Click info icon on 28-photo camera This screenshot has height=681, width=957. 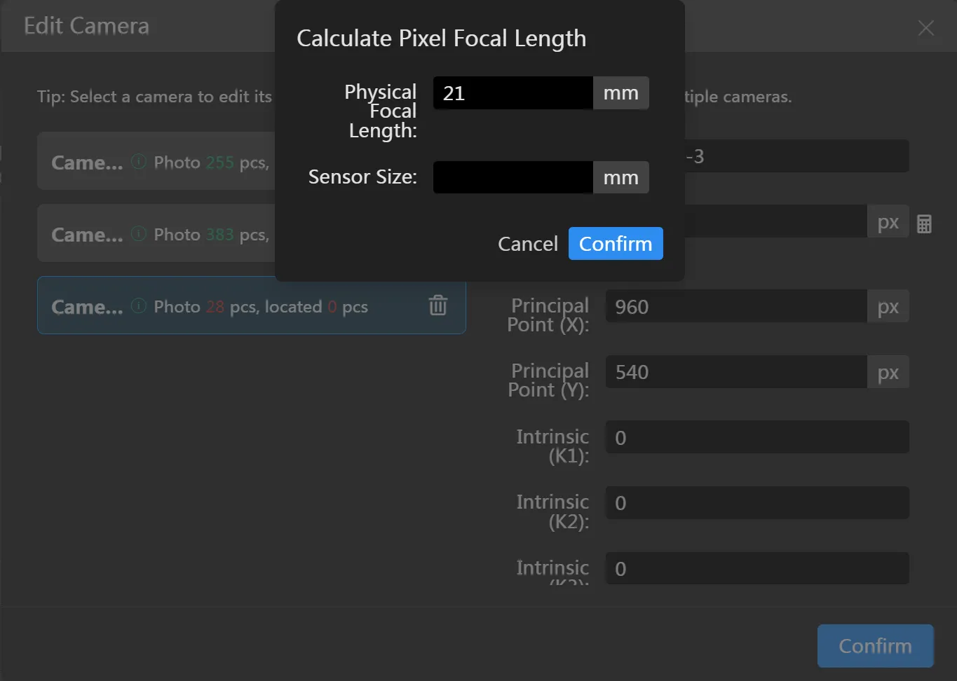tap(139, 306)
